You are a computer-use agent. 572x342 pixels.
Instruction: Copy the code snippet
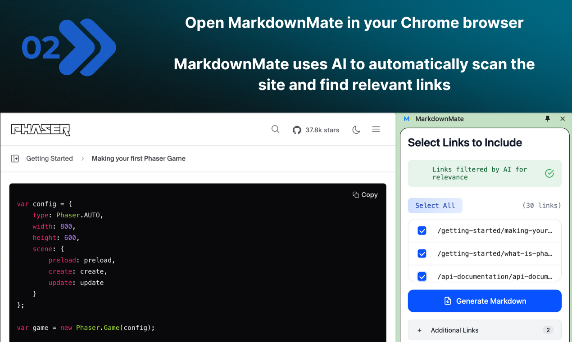(x=365, y=195)
